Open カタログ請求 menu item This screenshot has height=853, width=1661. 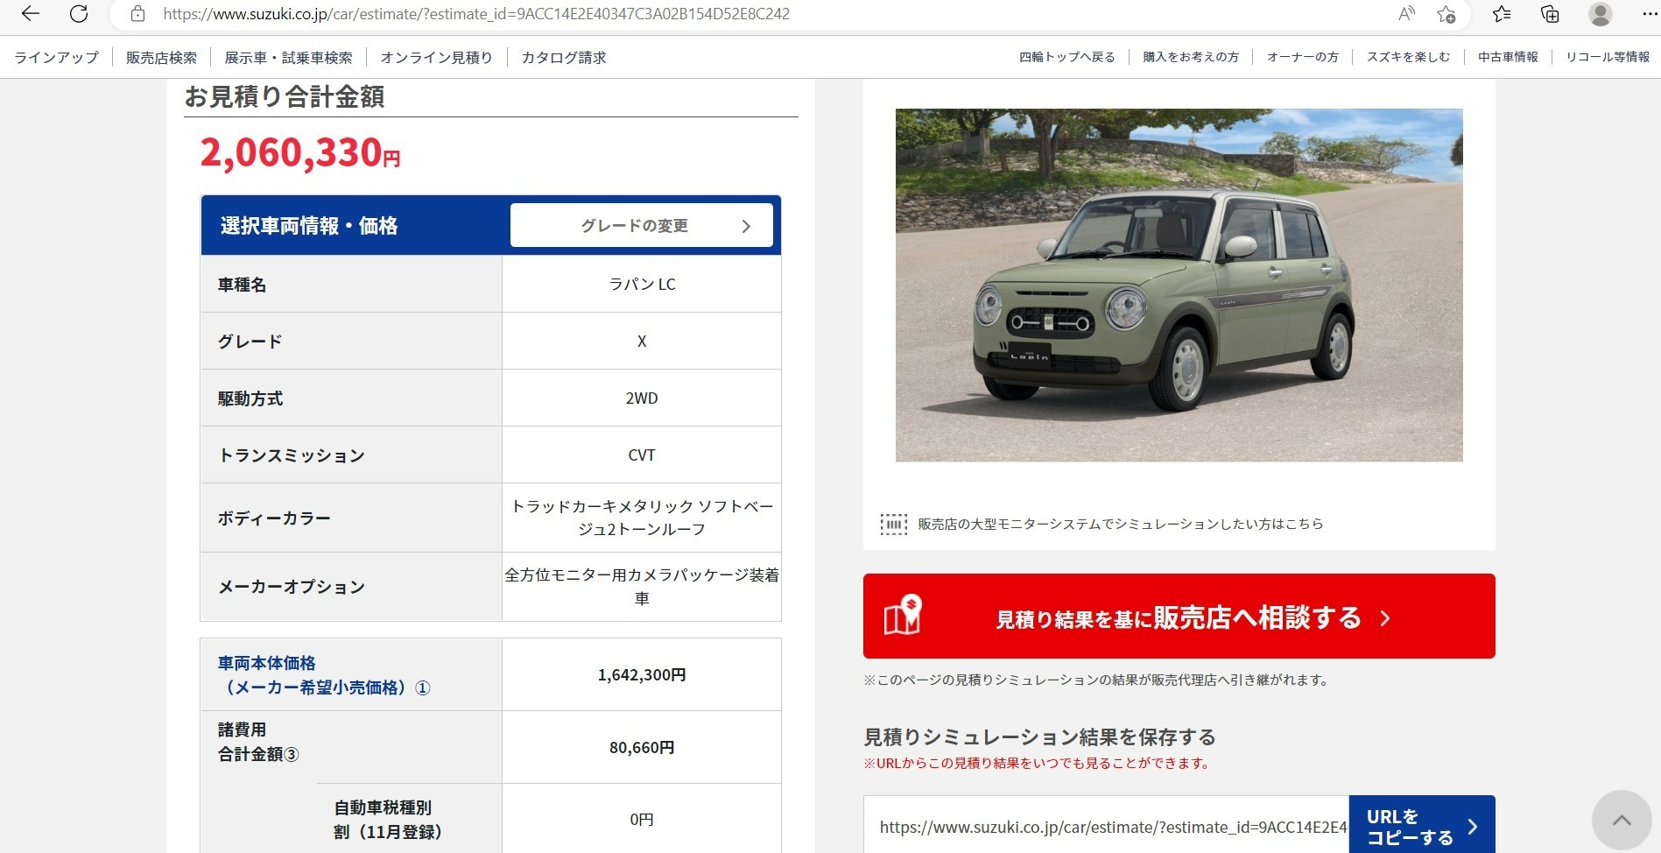563,57
